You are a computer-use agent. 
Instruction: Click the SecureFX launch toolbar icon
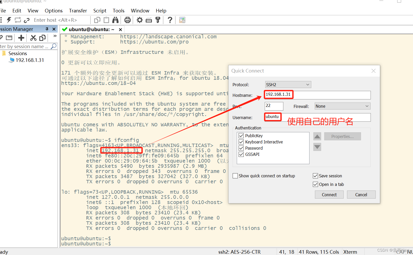click(x=182, y=20)
